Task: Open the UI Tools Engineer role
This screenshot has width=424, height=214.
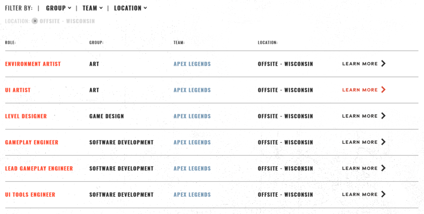Action: click(30, 194)
